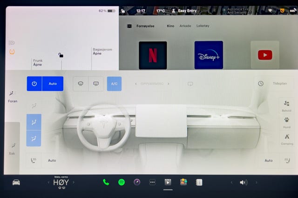Set passenger seat heat Auto
Viewport: 298px width, 198px height.
(268, 160)
